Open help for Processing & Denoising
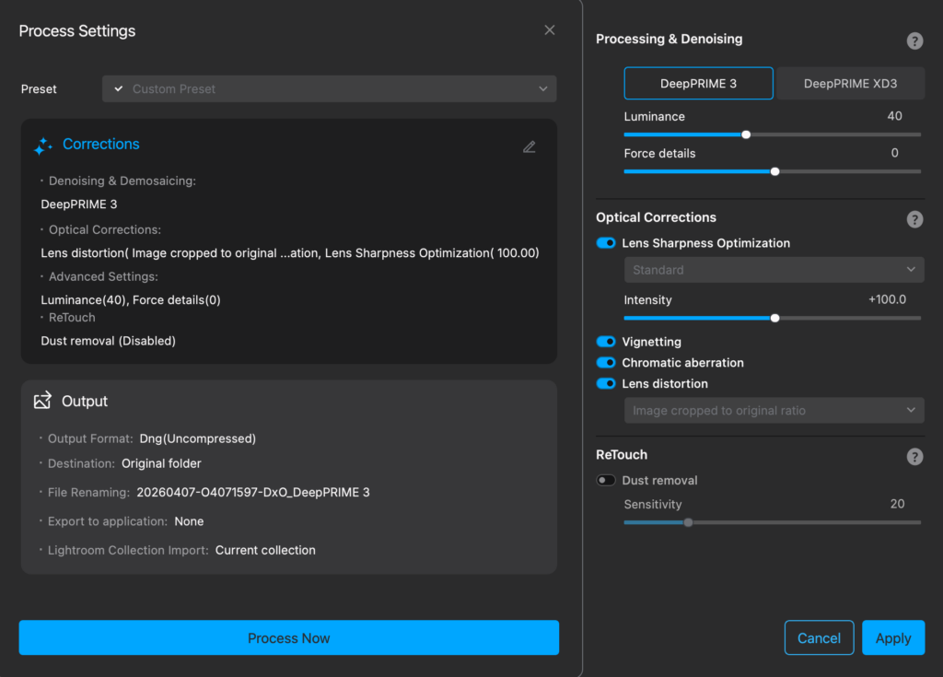 [914, 41]
